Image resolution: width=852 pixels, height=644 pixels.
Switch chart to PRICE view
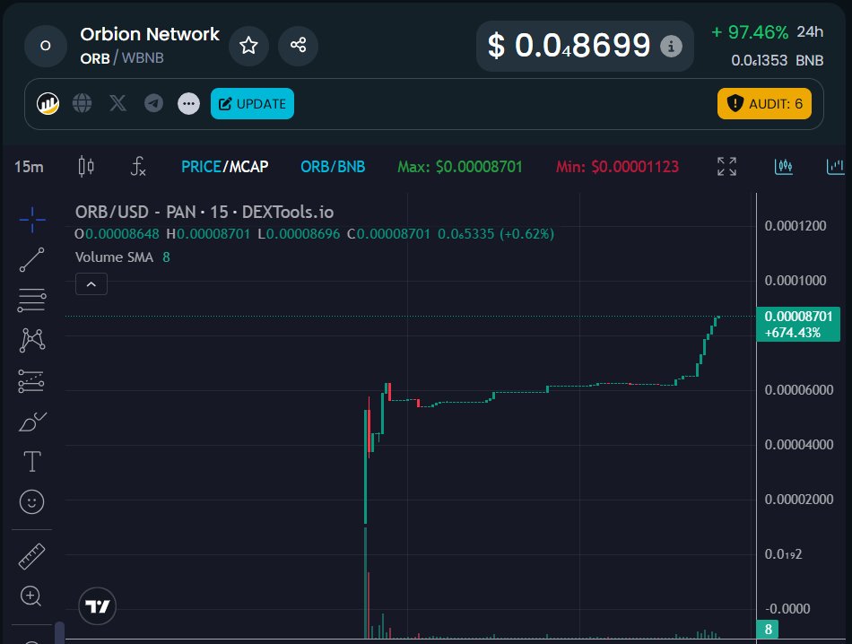pos(201,166)
